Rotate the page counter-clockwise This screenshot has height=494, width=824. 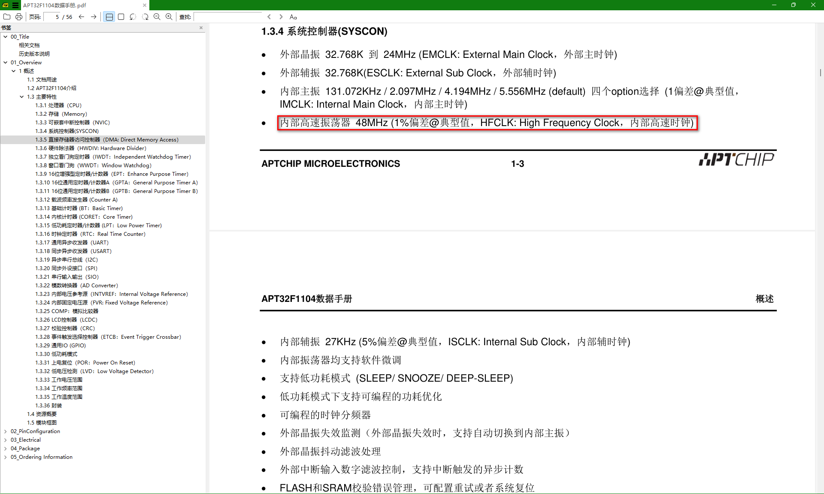click(x=133, y=17)
